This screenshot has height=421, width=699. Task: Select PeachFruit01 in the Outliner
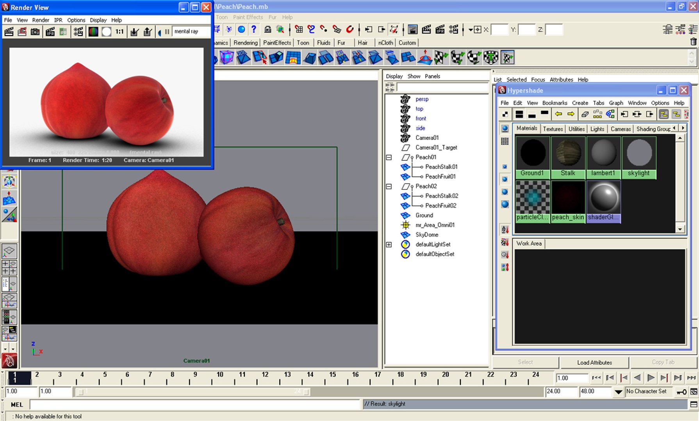[440, 177]
